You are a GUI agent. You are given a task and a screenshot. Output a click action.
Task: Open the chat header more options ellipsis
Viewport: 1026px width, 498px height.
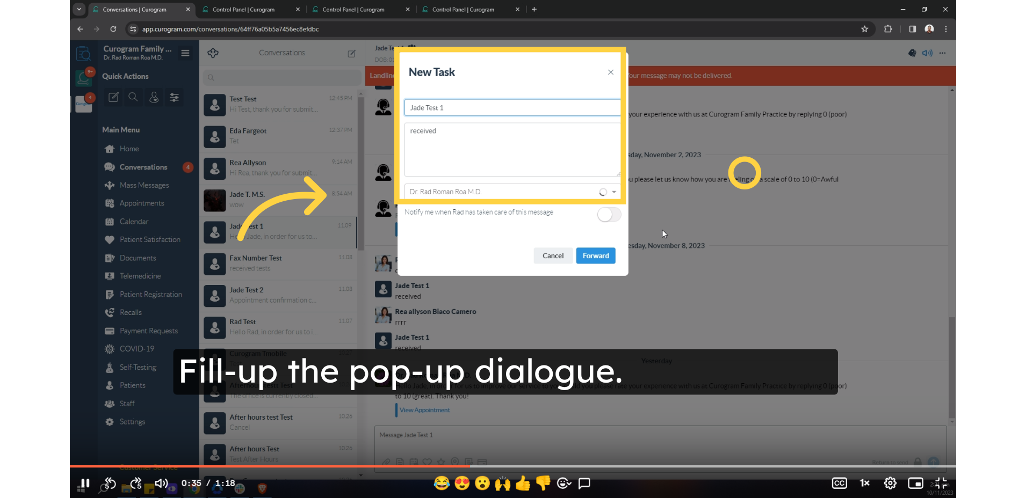click(x=942, y=53)
